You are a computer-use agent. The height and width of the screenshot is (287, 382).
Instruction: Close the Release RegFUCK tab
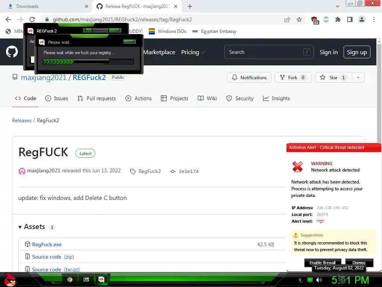tap(176, 7)
